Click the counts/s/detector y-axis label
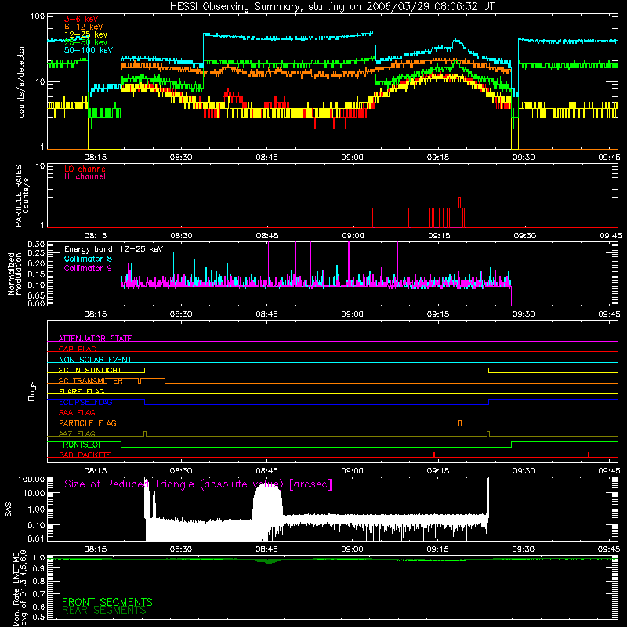This screenshot has width=627, height=627. 21,82
